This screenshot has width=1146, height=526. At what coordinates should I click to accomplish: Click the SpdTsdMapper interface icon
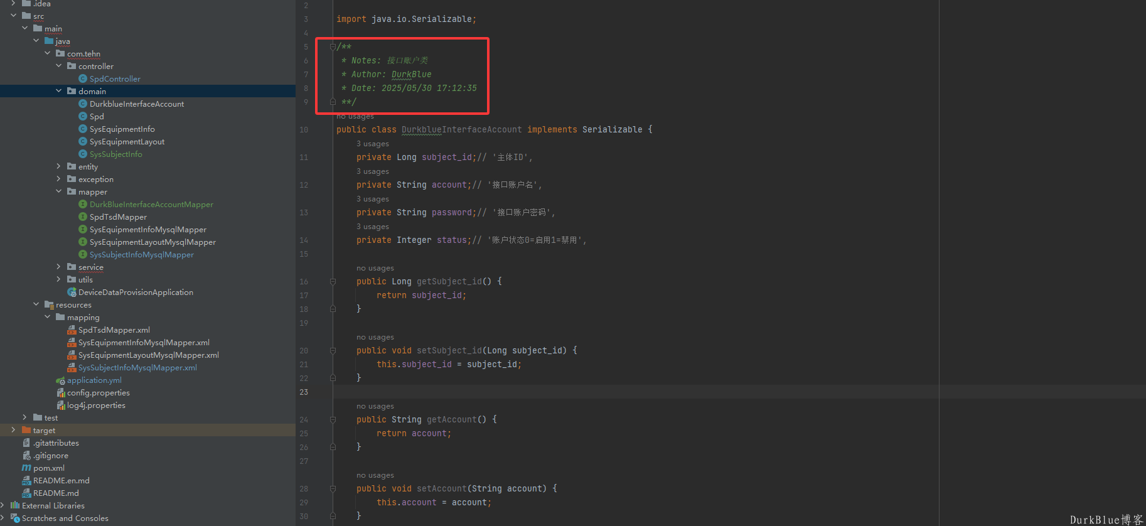[82, 217]
